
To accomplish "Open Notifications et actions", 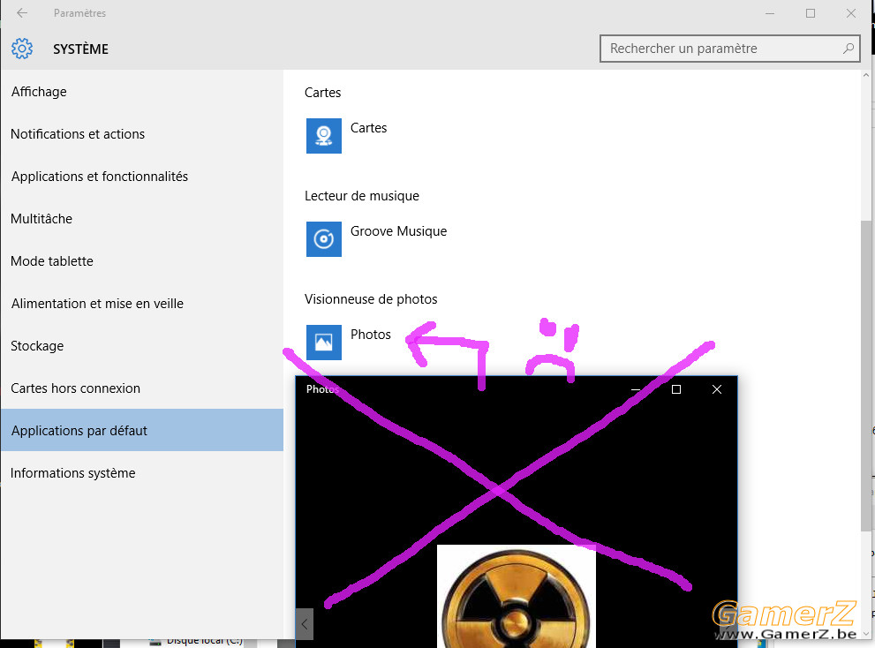I will point(142,134).
